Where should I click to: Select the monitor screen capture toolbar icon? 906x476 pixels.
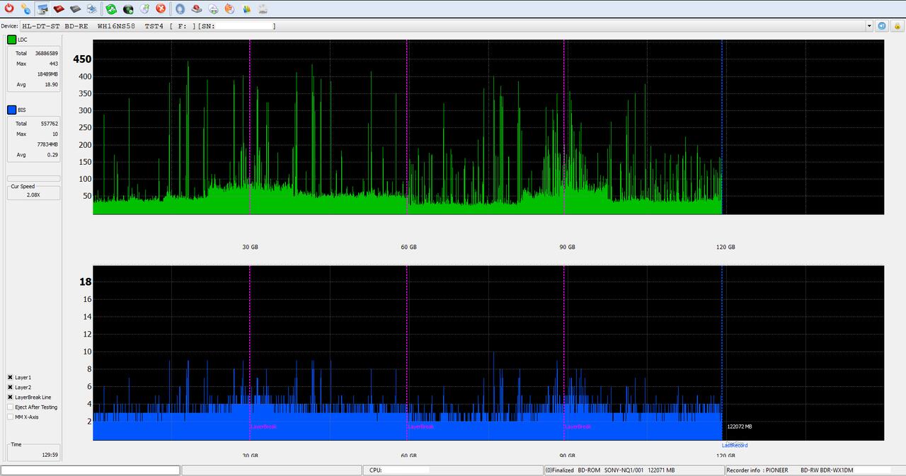pyautogui.click(x=42, y=8)
